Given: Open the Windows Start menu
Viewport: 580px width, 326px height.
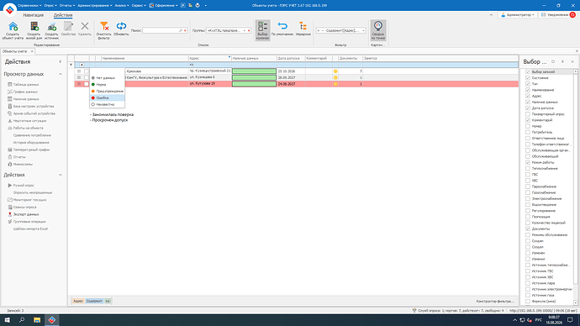Looking at the screenshot, I should click(x=7, y=320).
